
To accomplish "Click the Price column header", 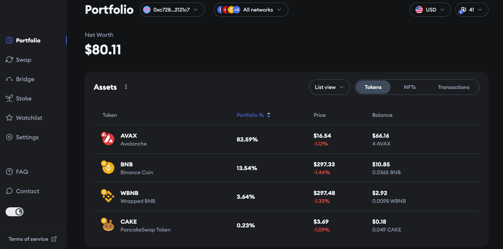I will click(x=320, y=115).
